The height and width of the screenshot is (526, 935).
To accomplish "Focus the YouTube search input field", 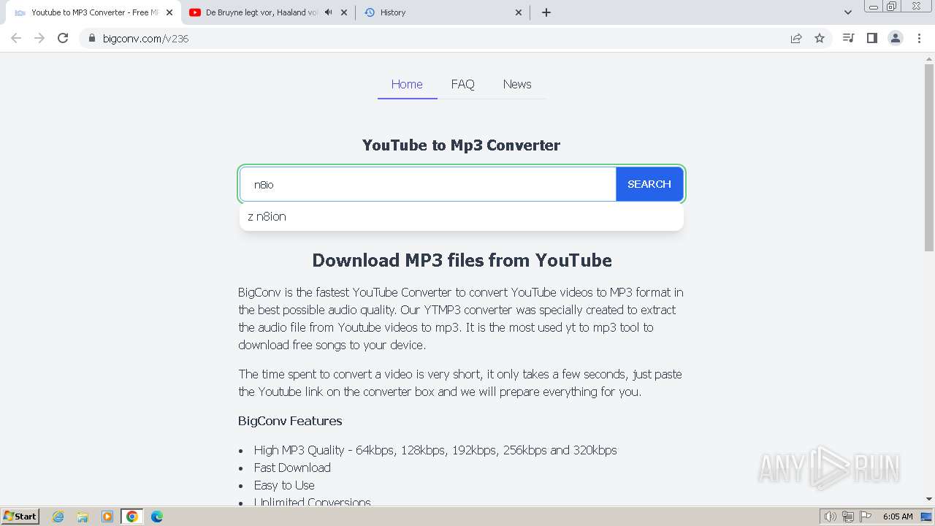I will point(428,184).
